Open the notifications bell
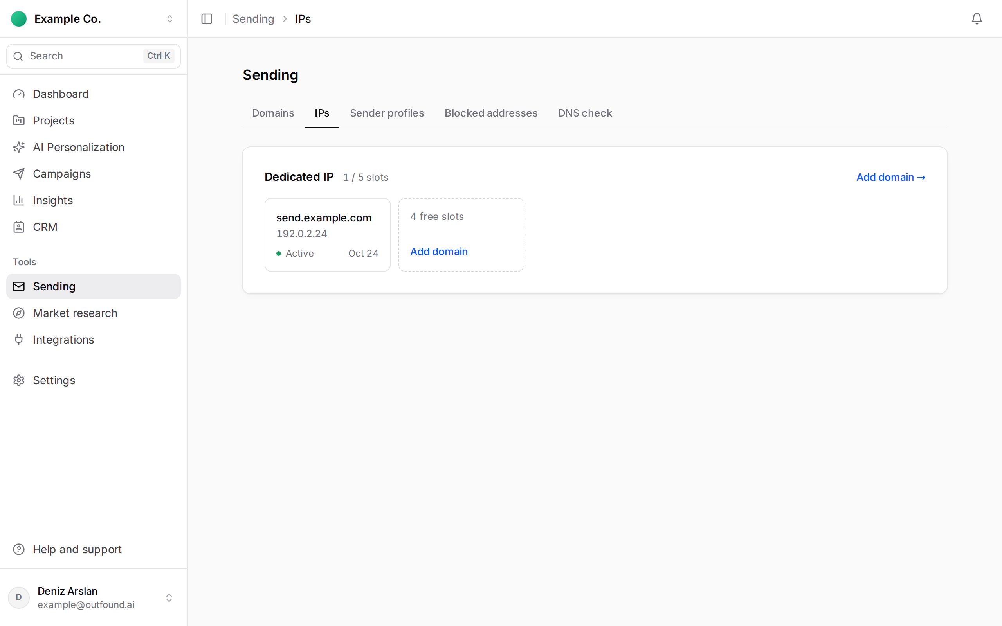This screenshot has width=1002, height=626. [976, 19]
